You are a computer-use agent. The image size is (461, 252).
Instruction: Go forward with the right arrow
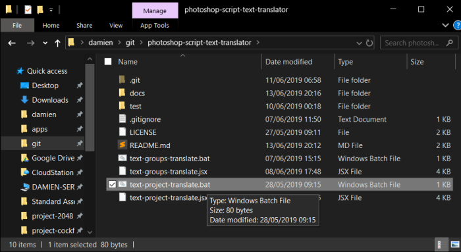[30, 43]
